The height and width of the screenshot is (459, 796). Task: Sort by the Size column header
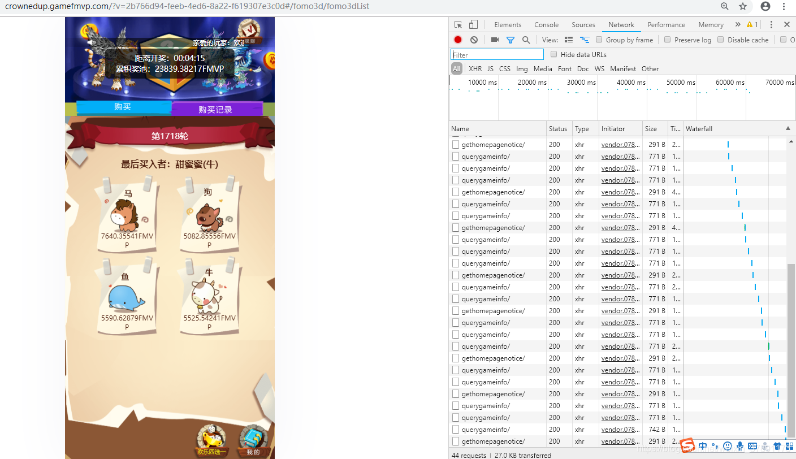pos(655,128)
